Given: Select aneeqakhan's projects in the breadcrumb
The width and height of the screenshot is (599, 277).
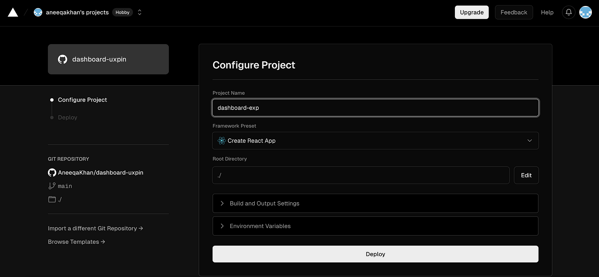Looking at the screenshot, I should point(77,12).
